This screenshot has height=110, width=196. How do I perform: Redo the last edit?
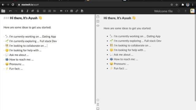16,11
